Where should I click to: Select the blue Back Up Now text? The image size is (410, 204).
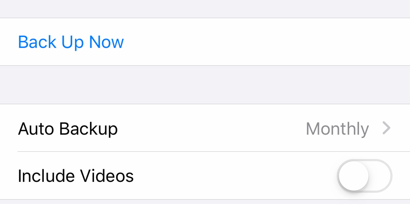point(71,42)
